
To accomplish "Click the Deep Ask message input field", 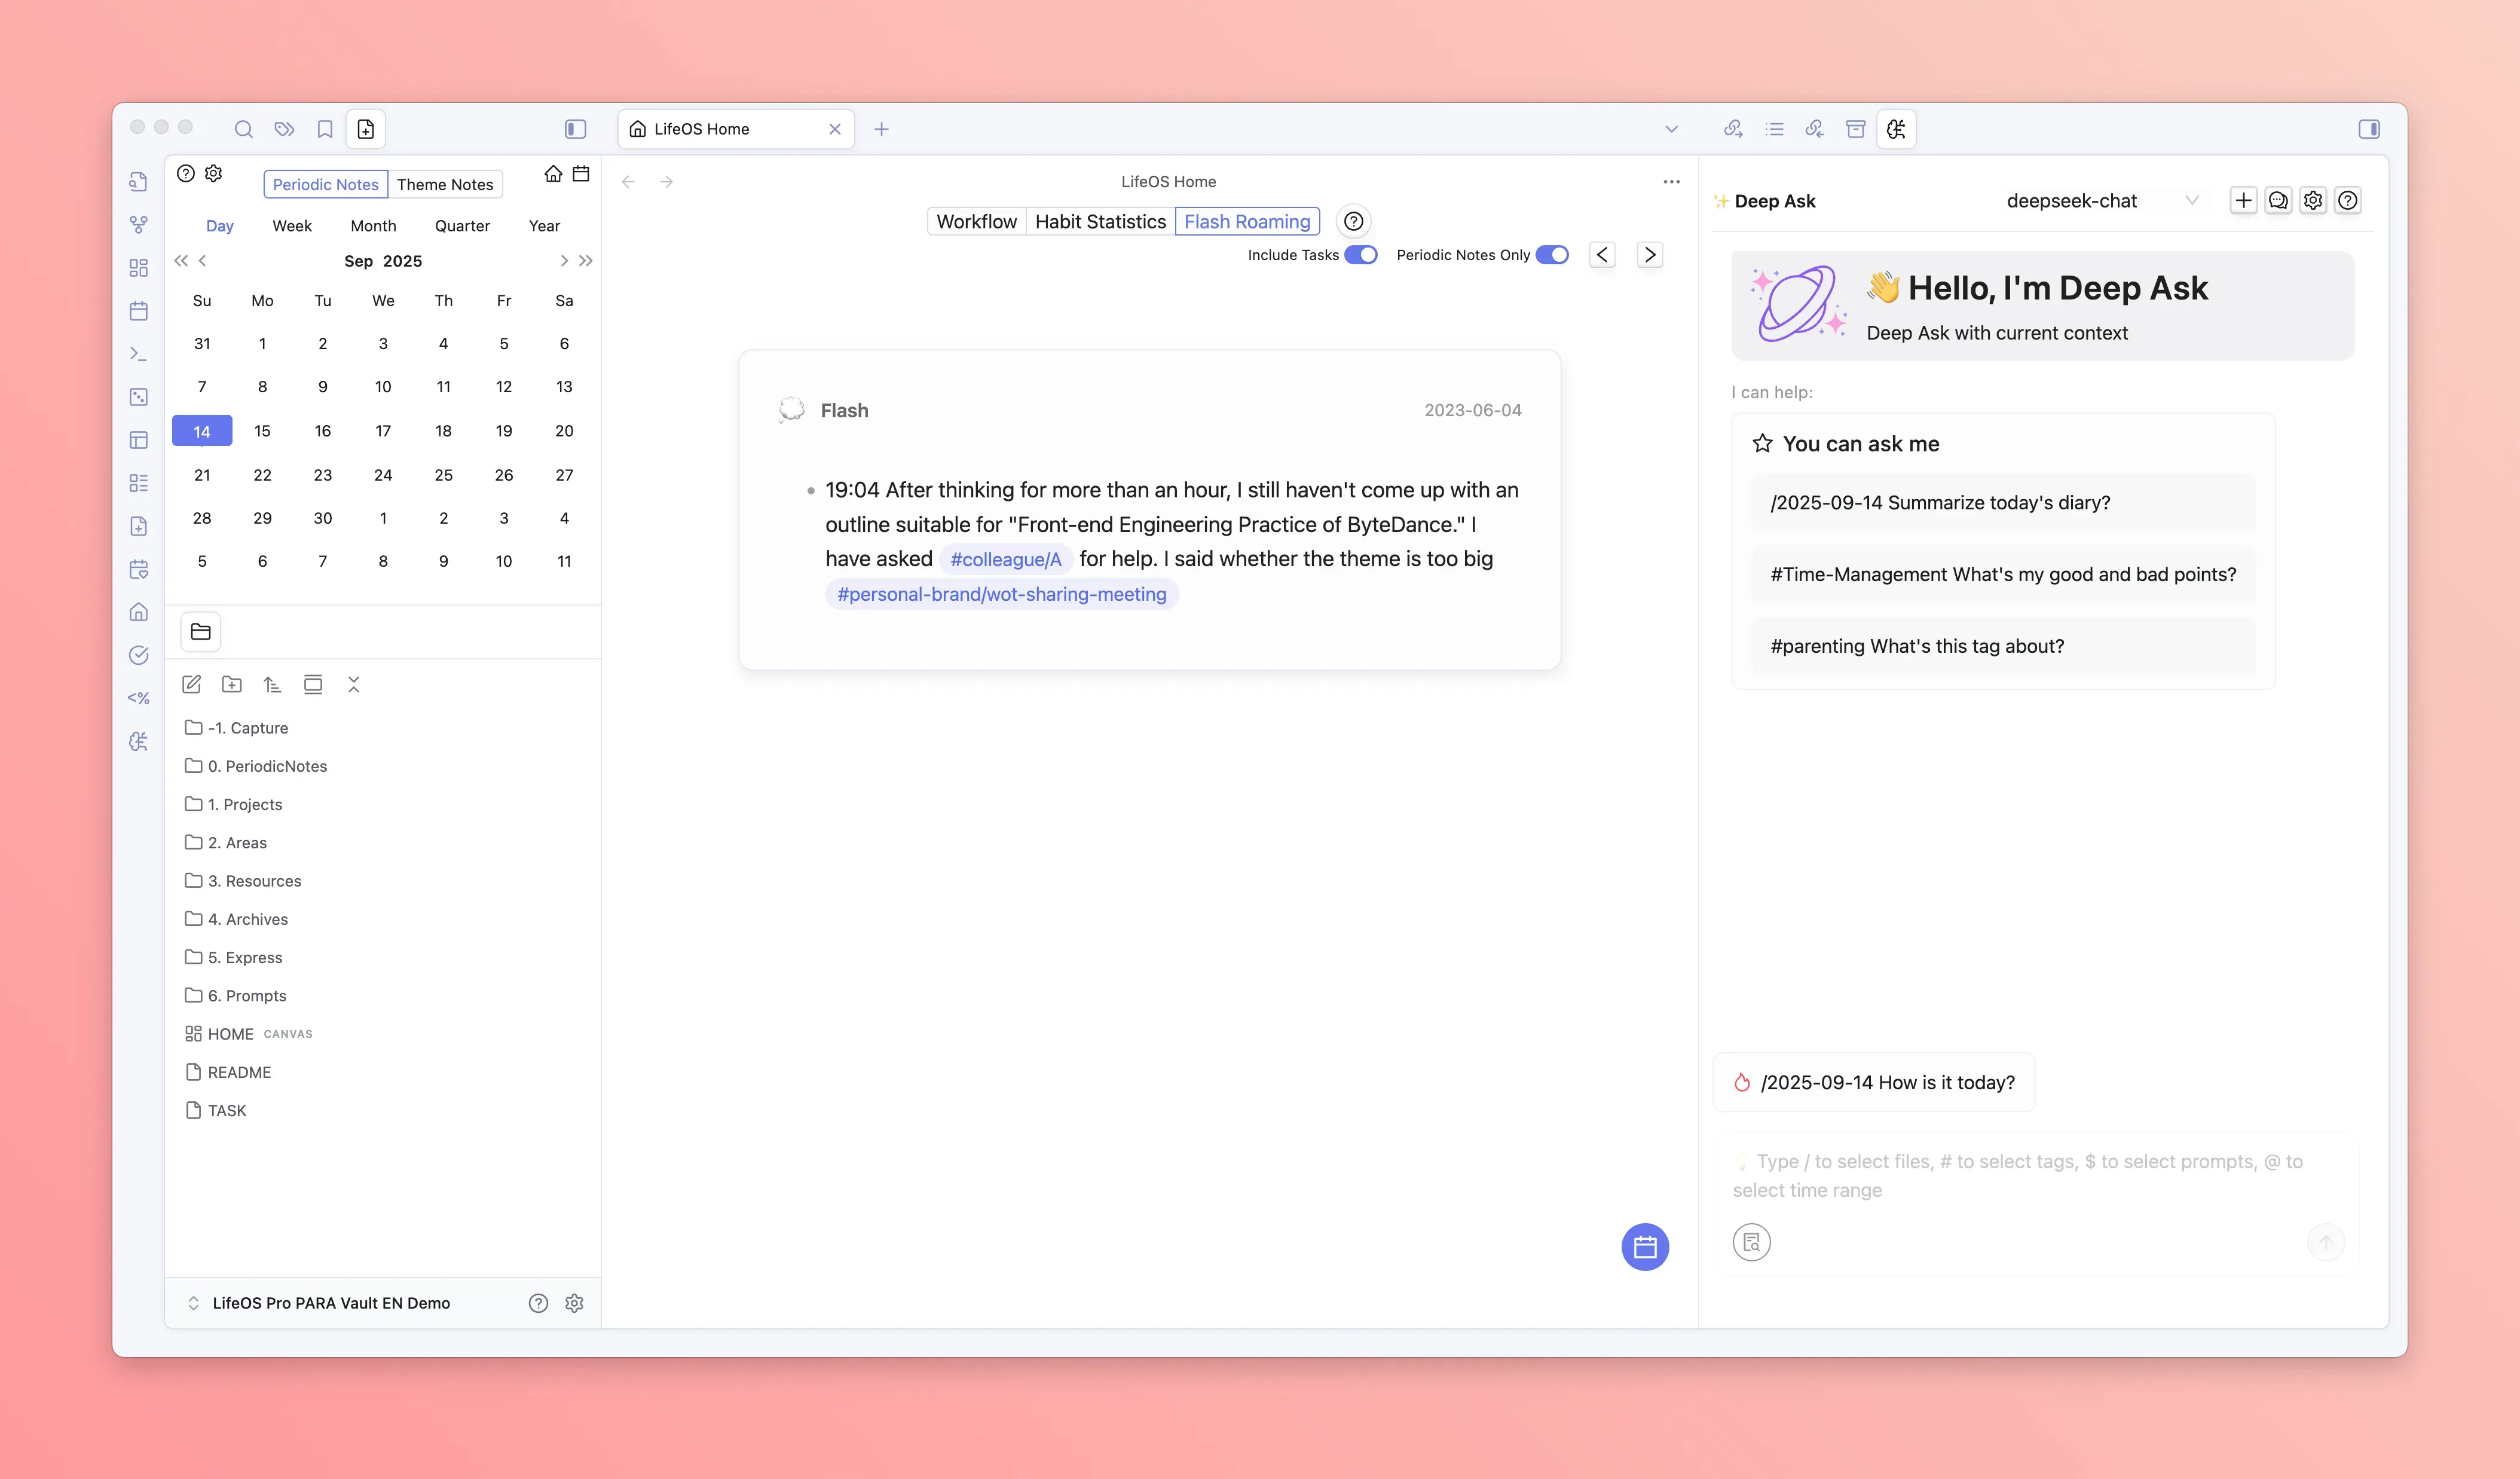I will click(2030, 1176).
